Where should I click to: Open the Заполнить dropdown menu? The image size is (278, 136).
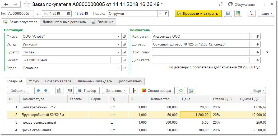click(x=114, y=91)
